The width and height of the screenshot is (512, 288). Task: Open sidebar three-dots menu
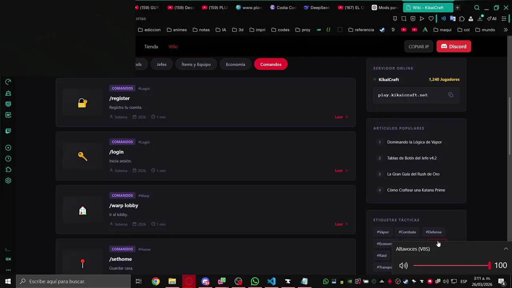(8, 270)
